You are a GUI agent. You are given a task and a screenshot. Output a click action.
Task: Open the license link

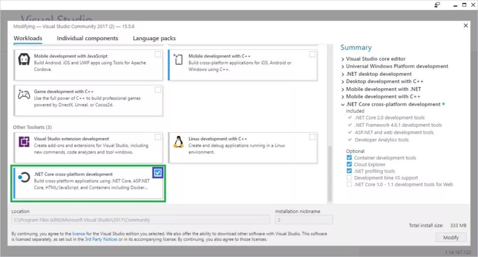click(x=79, y=234)
